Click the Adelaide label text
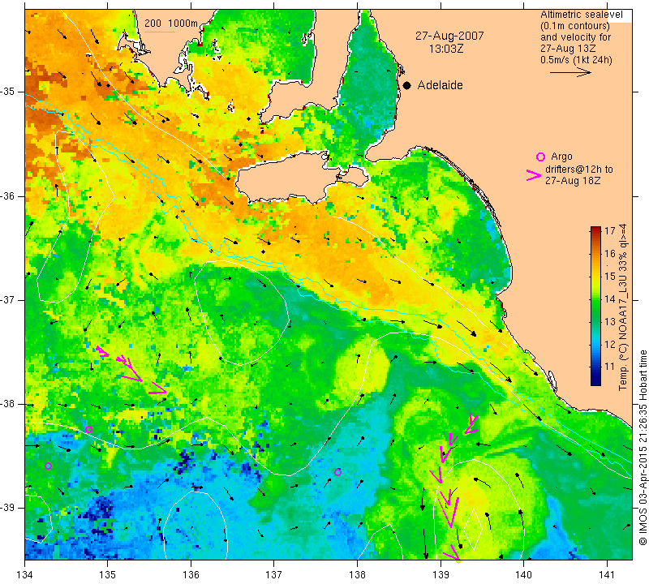The height and width of the screenshot is (584, 649). point(440,85)
